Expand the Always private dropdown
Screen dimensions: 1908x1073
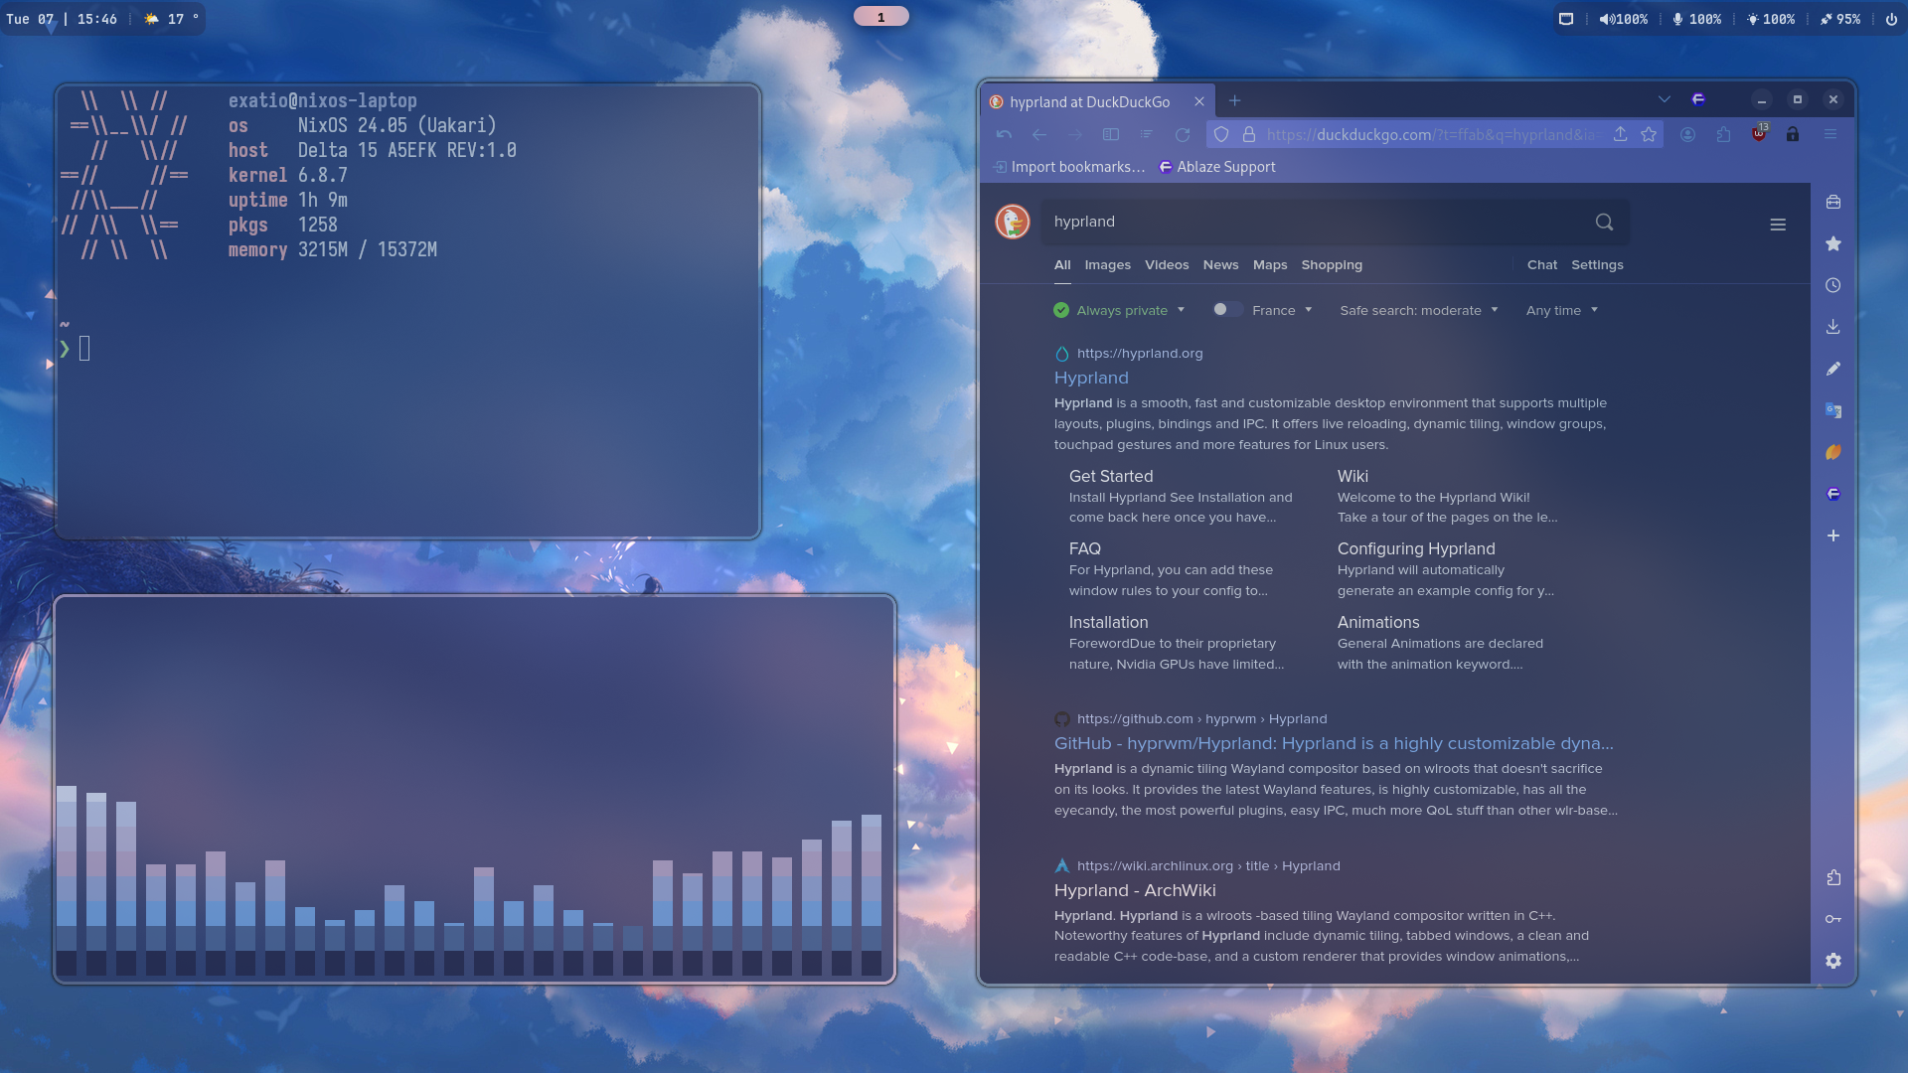point(1122,310)
